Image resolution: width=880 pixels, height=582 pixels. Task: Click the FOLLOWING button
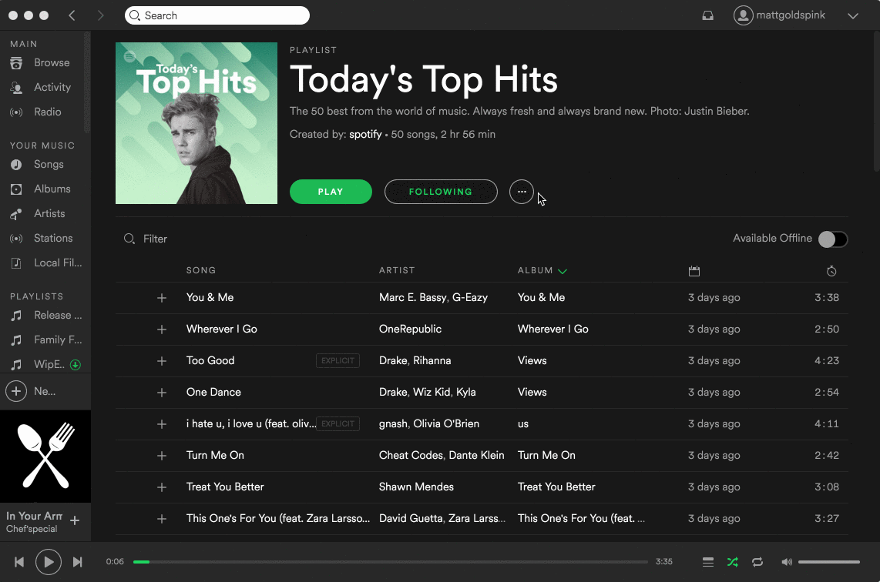pyautogui.click(x=441, y=192)
